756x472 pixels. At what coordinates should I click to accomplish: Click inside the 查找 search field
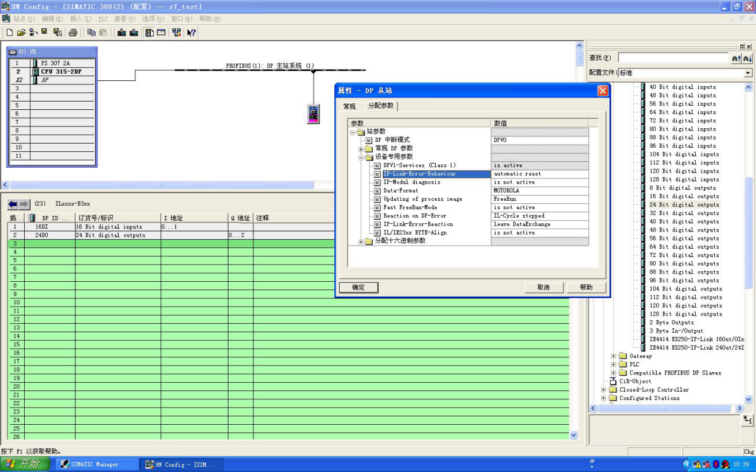click(x=673, y=58)
